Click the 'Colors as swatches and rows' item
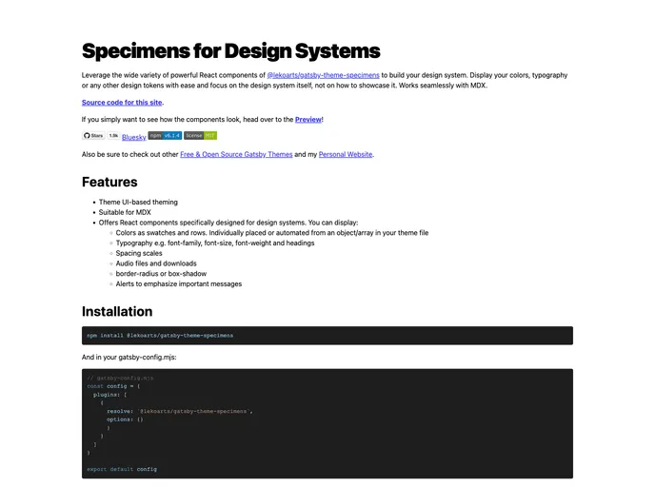Image resolution: width=655 pixels, height=487 pixels. point(272,233)
